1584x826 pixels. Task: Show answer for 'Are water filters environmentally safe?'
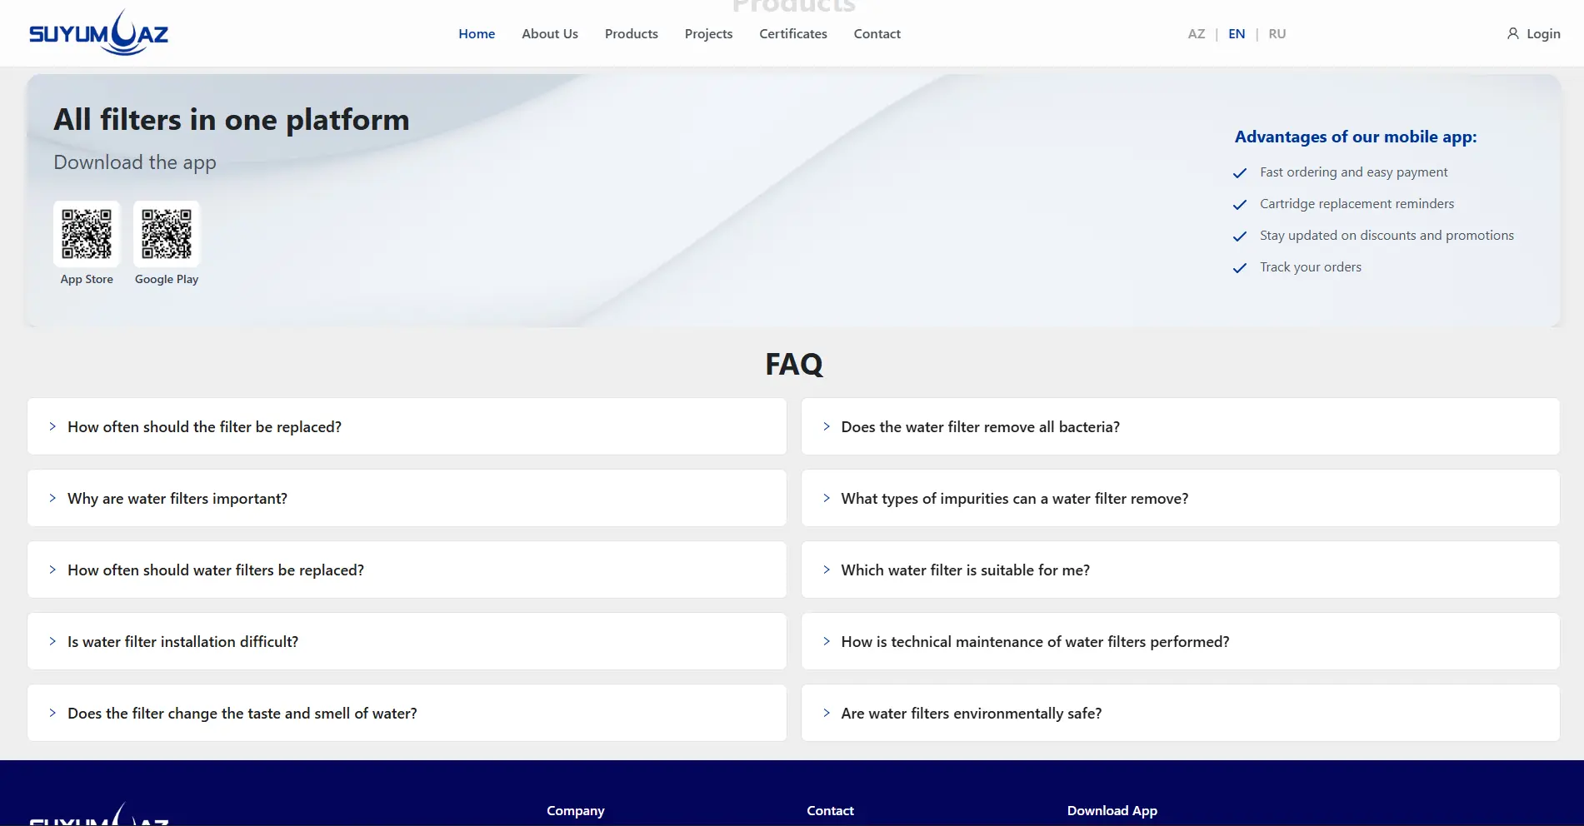971,714
